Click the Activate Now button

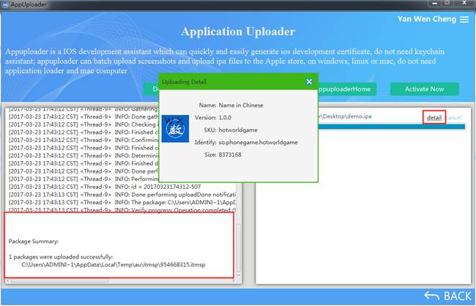[x=425, y=89]
